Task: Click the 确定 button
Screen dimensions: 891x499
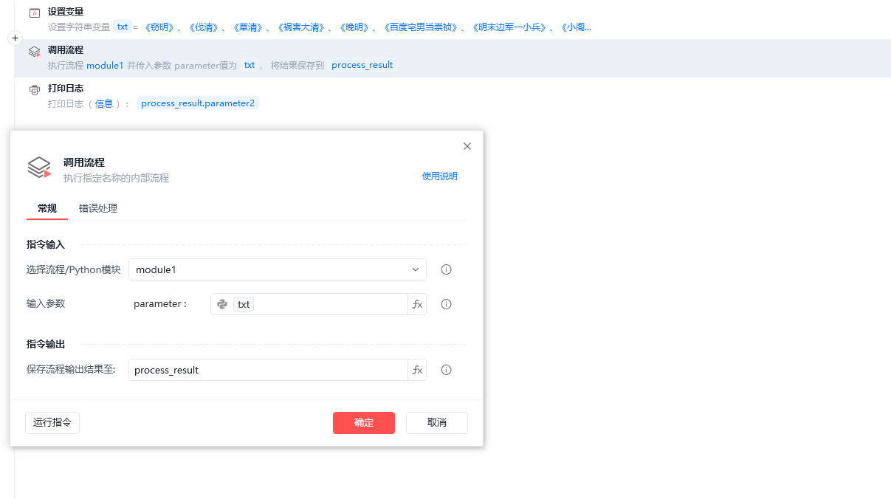Action: point(363,422)
